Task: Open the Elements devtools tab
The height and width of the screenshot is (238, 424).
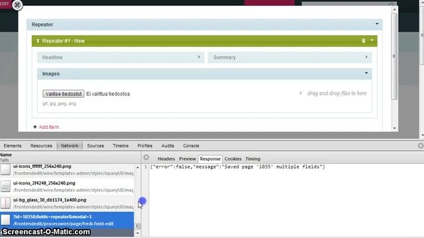Action: point(13,145)
